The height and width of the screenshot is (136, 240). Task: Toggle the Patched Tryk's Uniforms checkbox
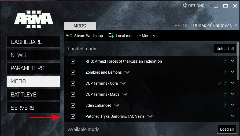(x=73, y=116)
